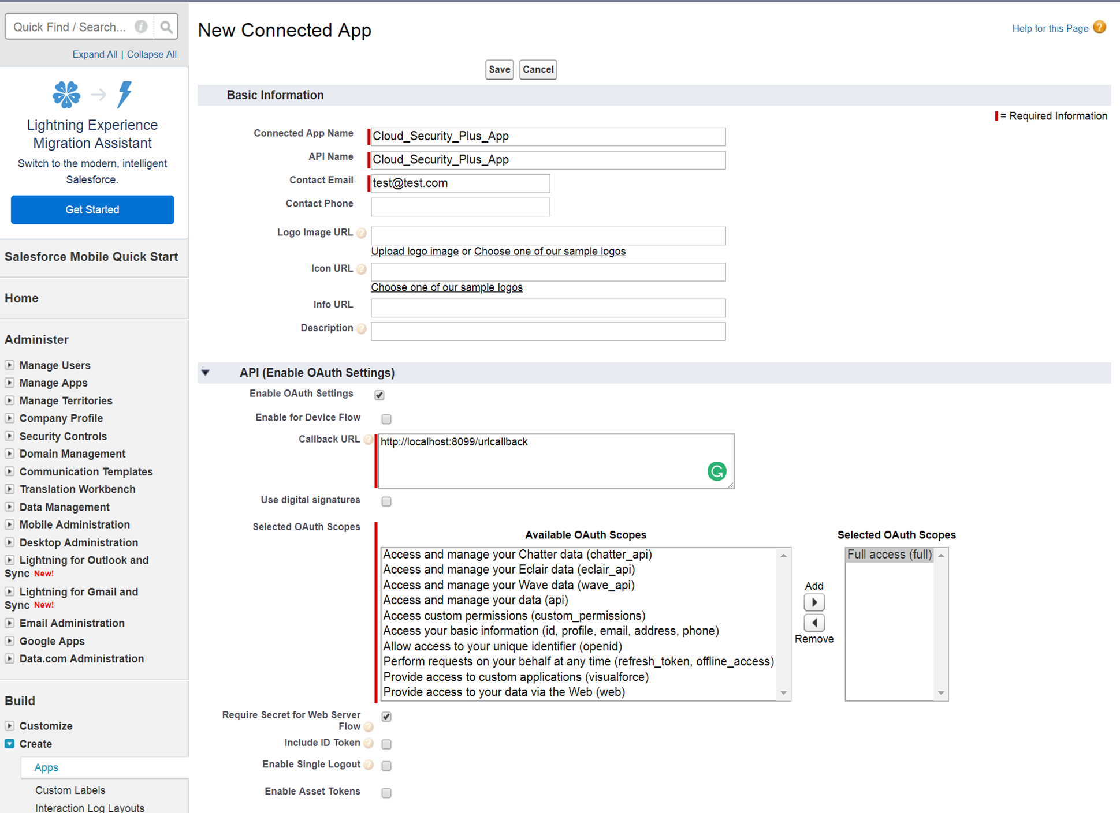The width and height of the screenshot is (1120, 813).
Task: Save the new connected app
Action: [x=499, y=69]
